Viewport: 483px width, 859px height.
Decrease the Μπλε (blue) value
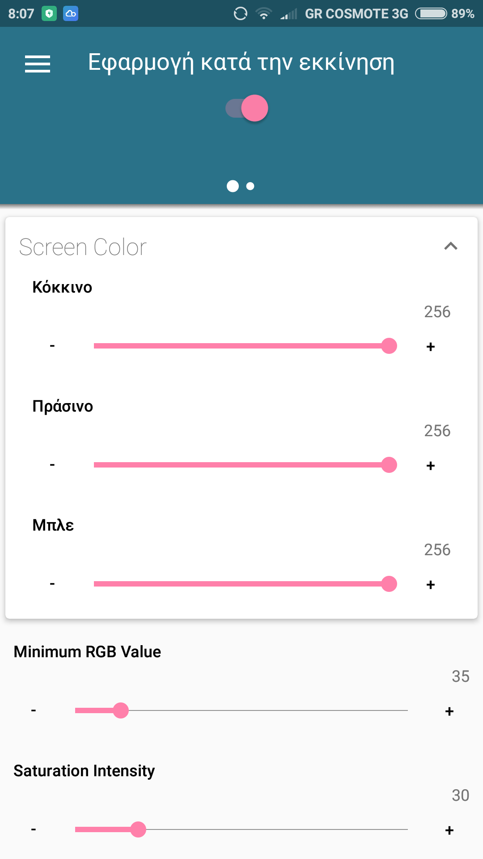(x=52, y=584)
